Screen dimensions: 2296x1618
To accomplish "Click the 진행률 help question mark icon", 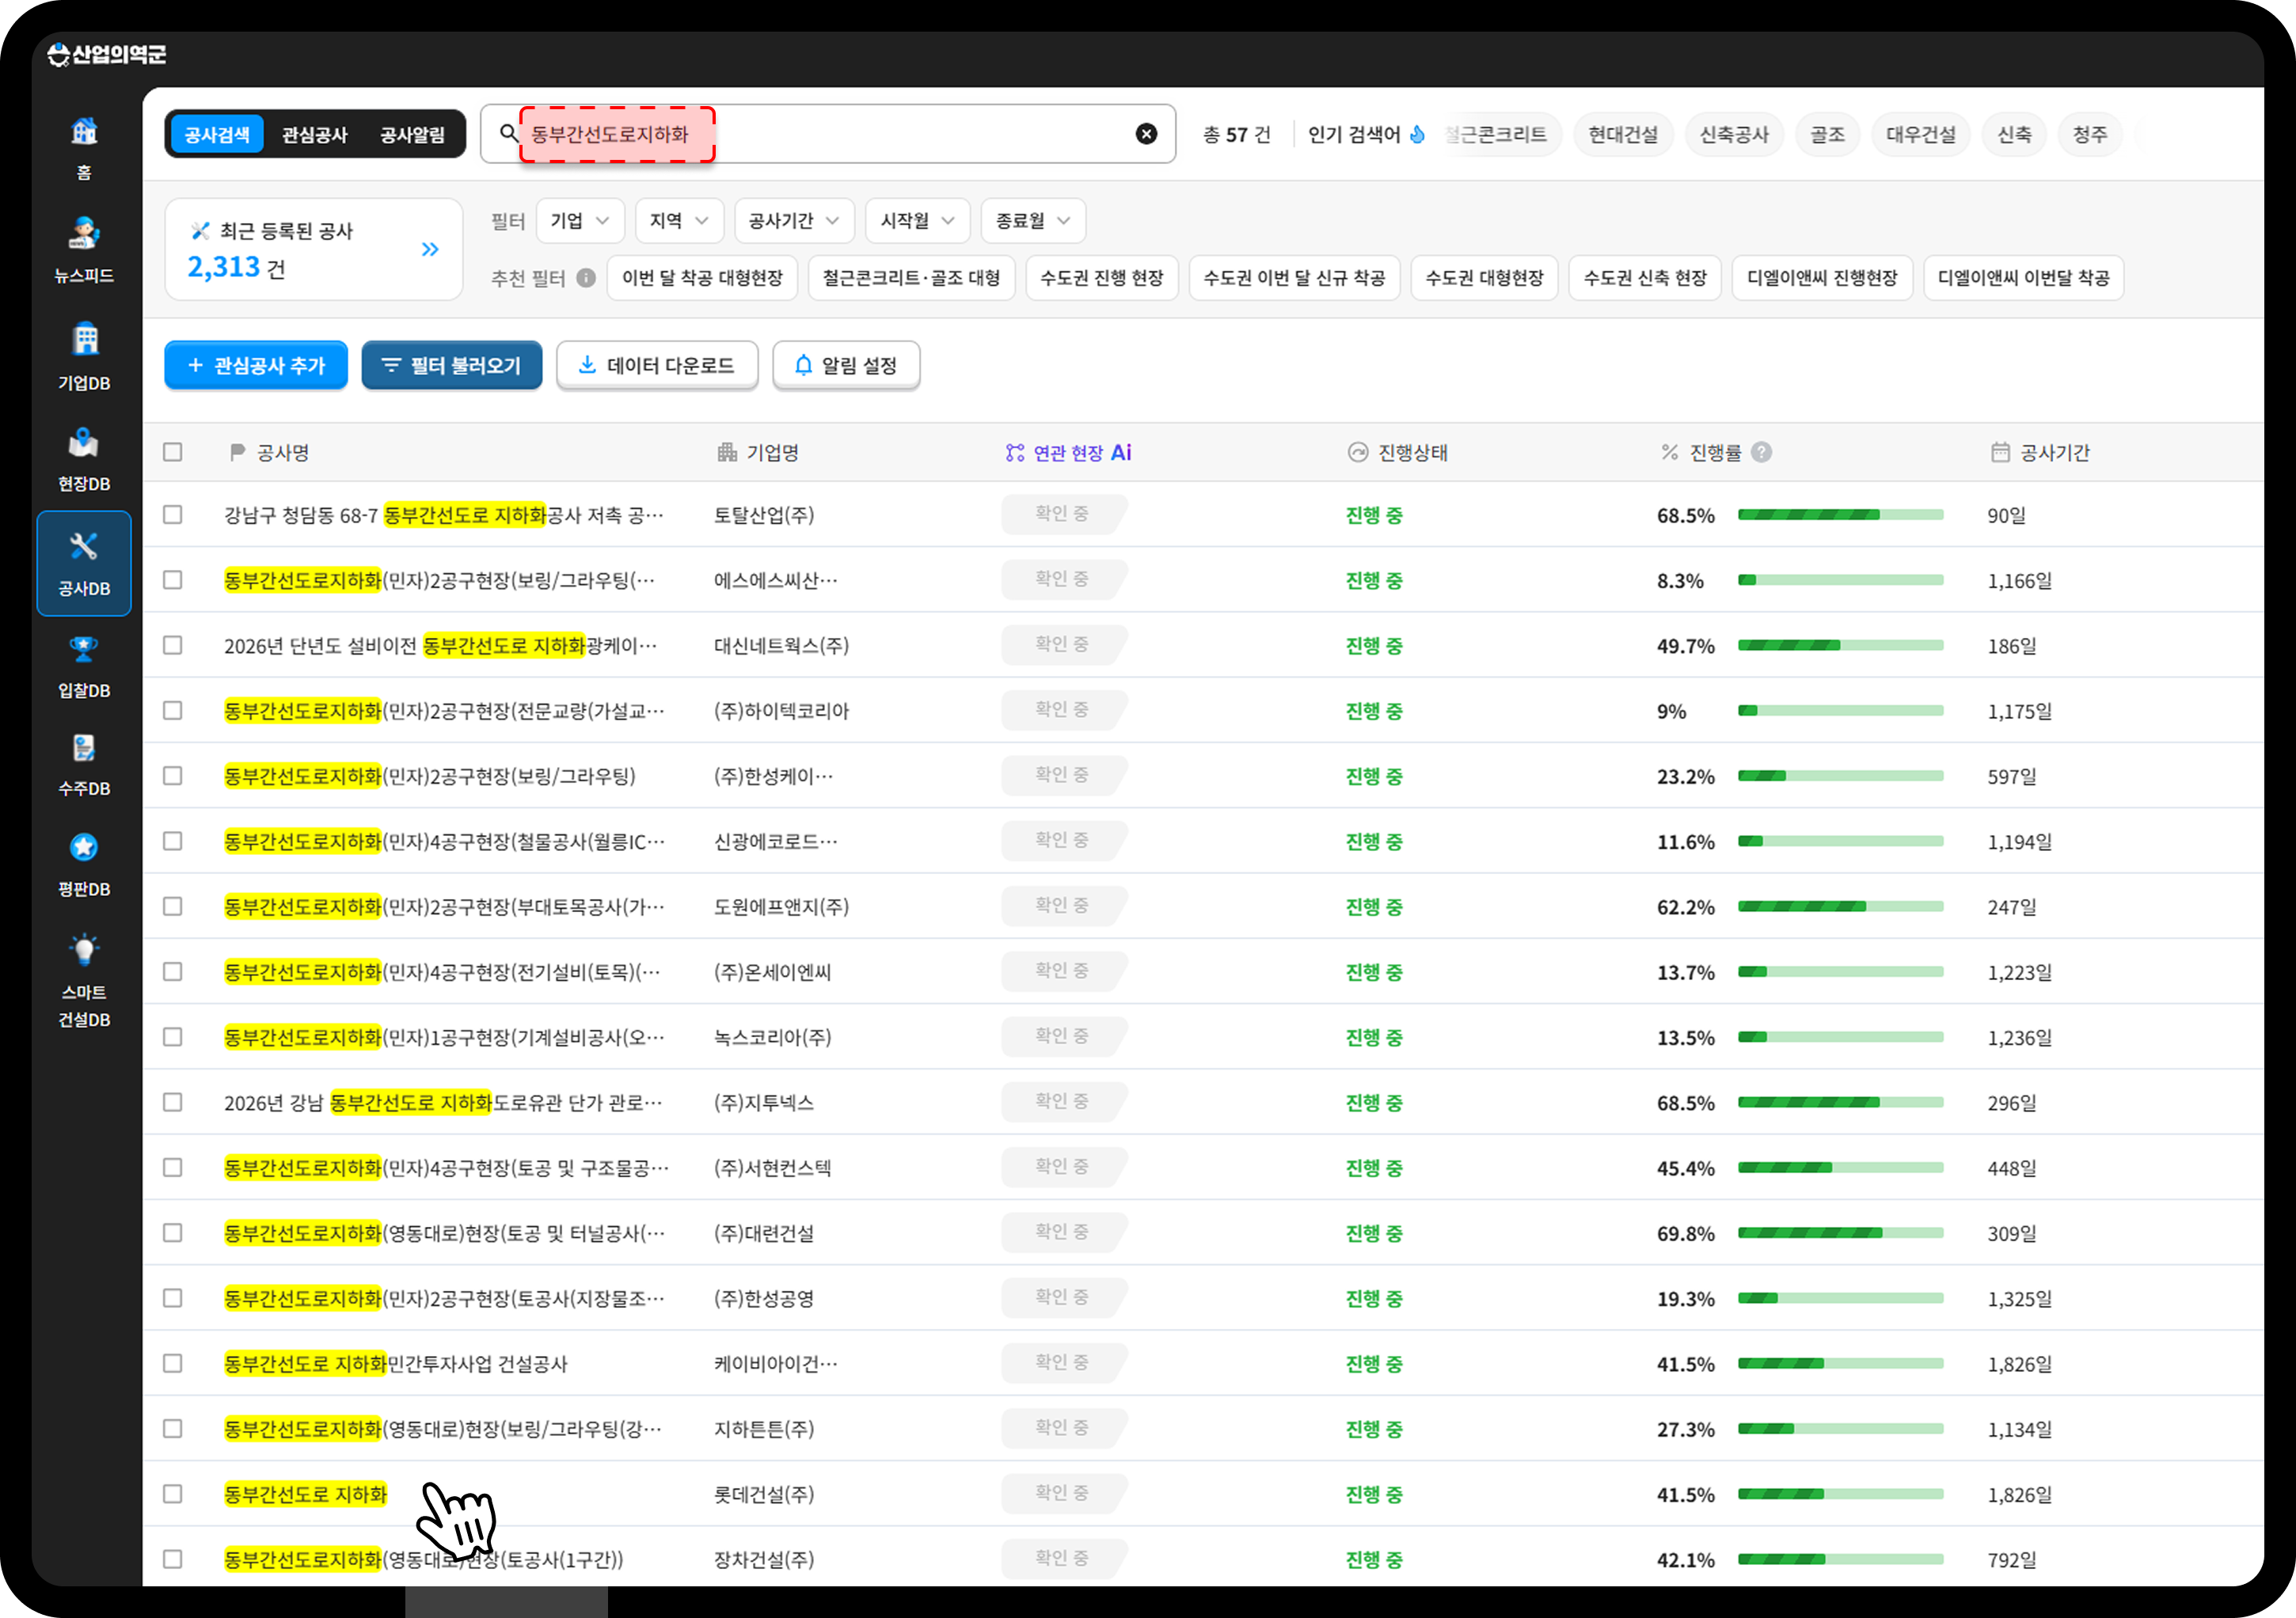I will point(1762,453).
